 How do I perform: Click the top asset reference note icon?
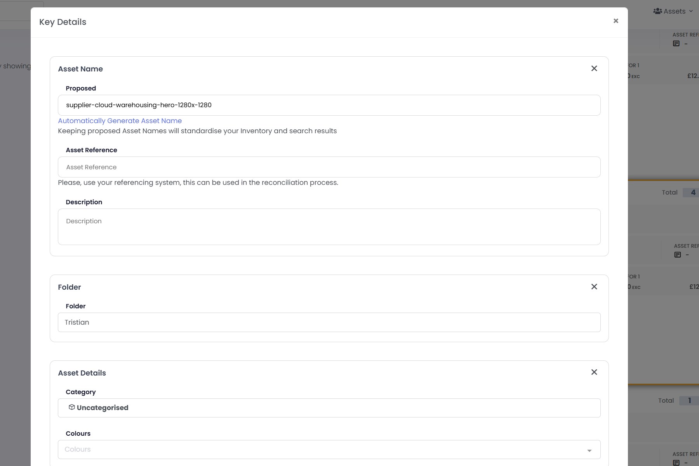676,44
